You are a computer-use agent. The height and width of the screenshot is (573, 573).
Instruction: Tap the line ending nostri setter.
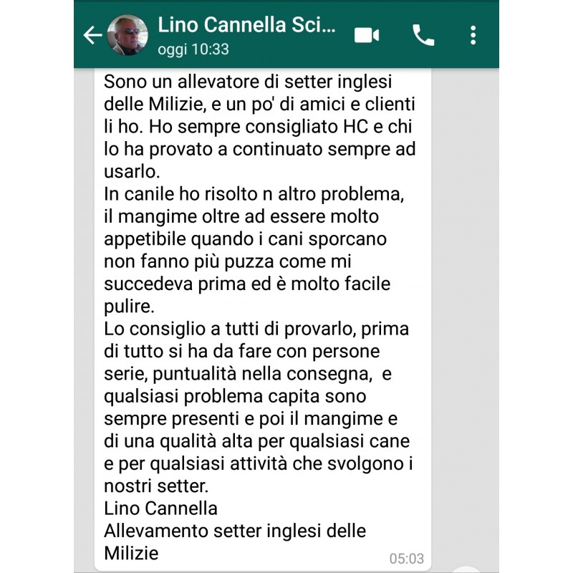156,486
